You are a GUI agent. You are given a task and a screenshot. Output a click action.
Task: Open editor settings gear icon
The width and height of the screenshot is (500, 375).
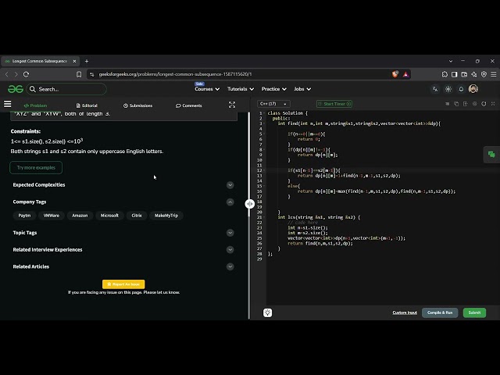point(474,104)
